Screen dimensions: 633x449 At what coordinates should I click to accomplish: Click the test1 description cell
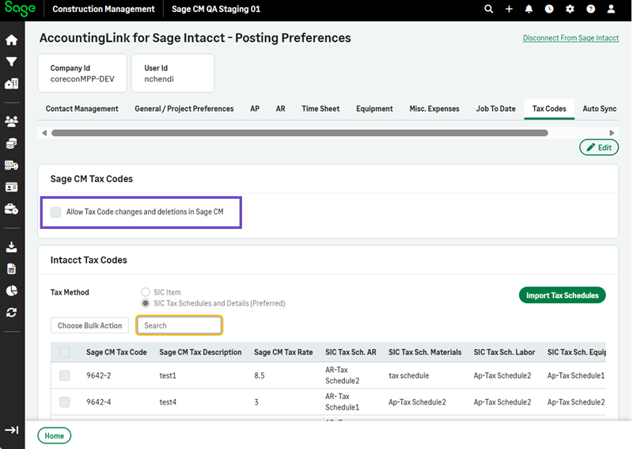click(x=168, y=375)
